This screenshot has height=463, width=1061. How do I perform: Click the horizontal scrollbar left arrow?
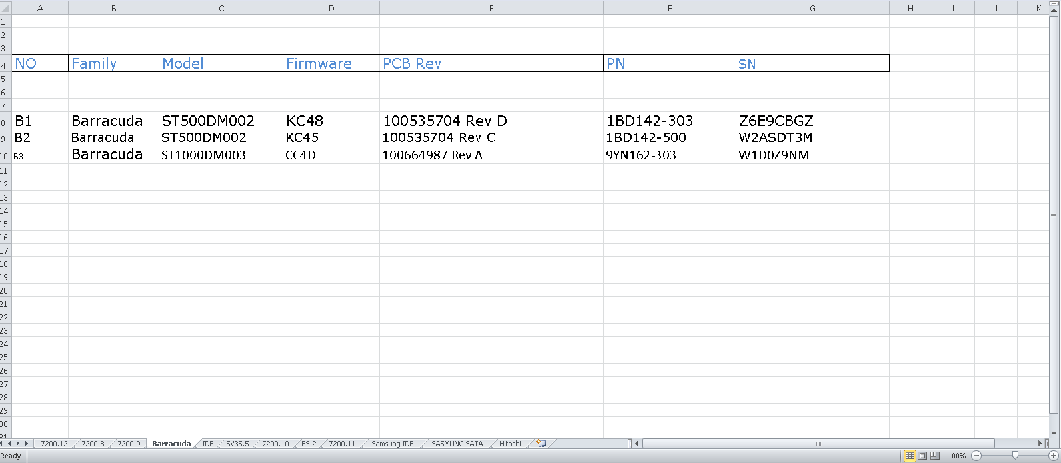637,444
